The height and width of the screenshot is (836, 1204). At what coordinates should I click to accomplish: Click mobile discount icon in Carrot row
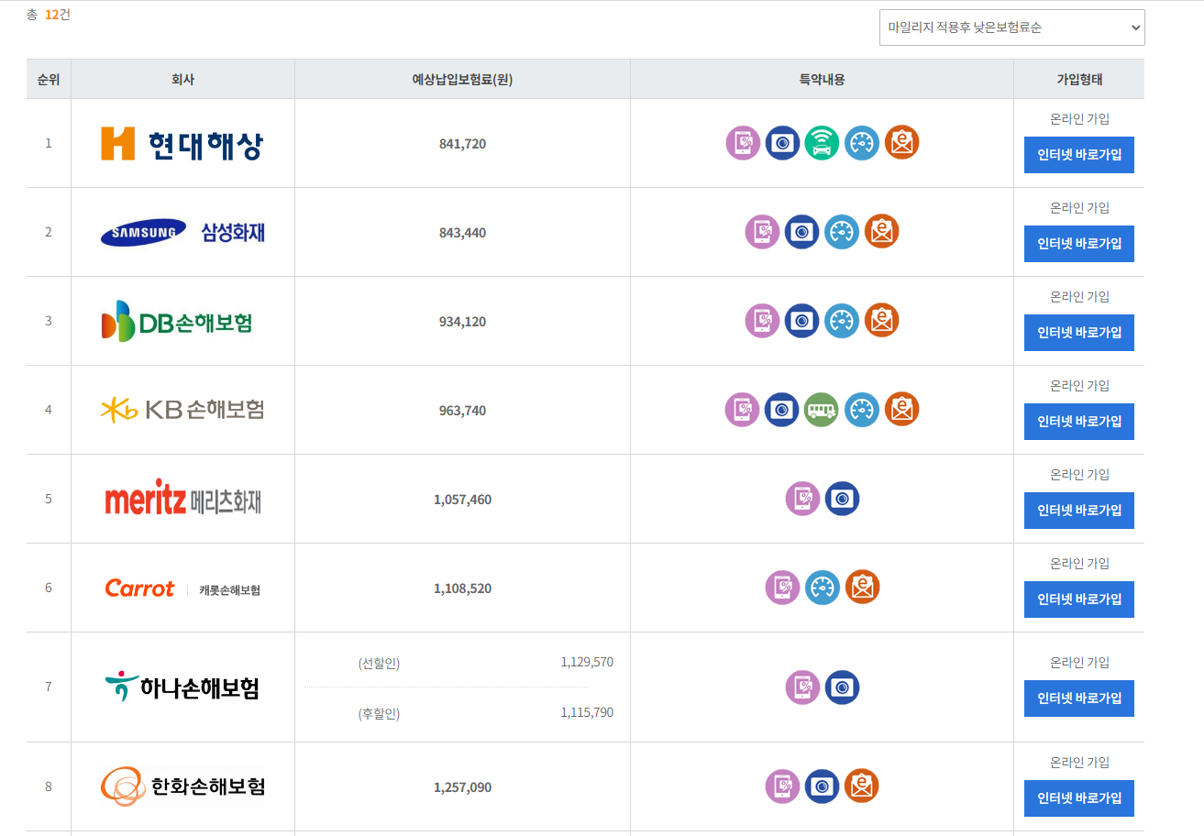(x=783, y=588)
